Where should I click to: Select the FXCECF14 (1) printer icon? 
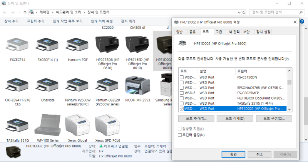48,45
